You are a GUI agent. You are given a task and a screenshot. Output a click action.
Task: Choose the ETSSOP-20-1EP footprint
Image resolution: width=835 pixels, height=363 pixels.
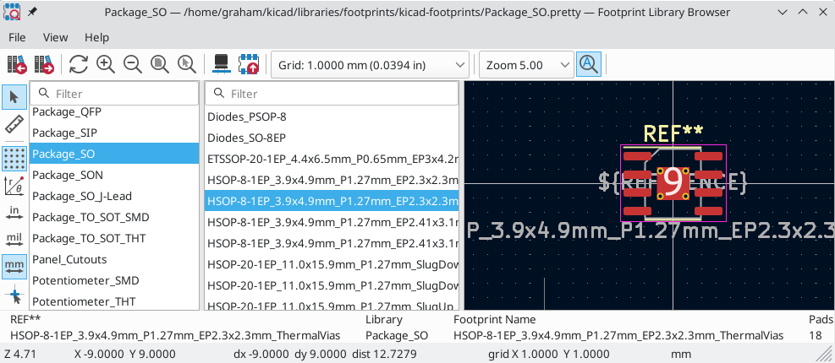pos(332,159)
